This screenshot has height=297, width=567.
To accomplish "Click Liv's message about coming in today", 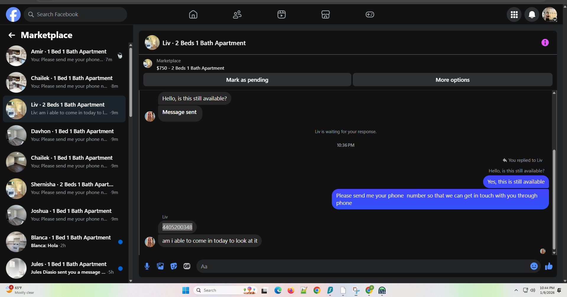I will click(x=210, y=241).
